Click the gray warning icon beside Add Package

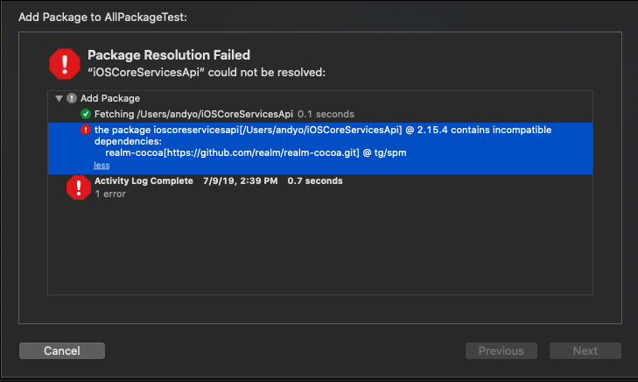[72, 98]
